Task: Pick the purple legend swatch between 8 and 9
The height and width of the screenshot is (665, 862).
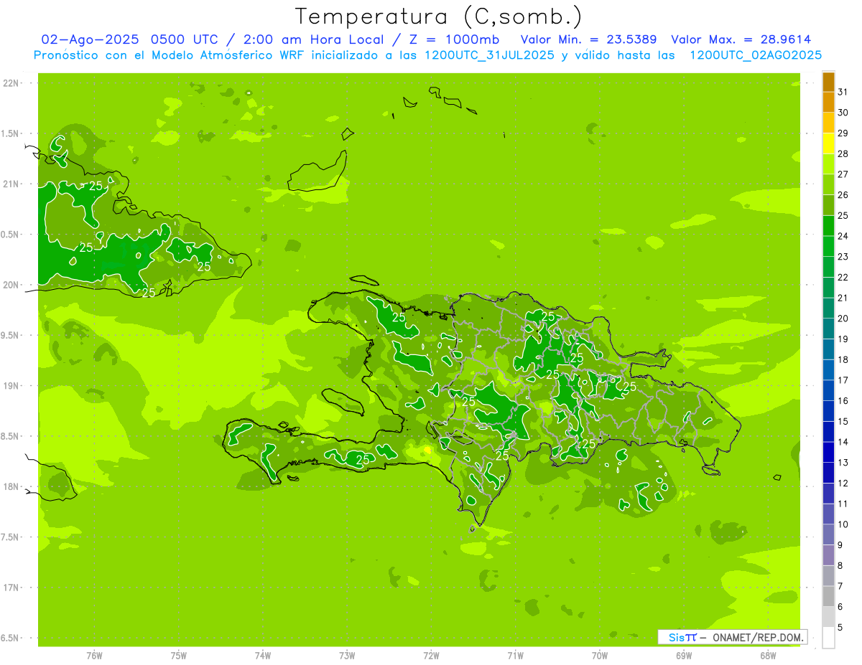Action: click(x=829, y=555)
